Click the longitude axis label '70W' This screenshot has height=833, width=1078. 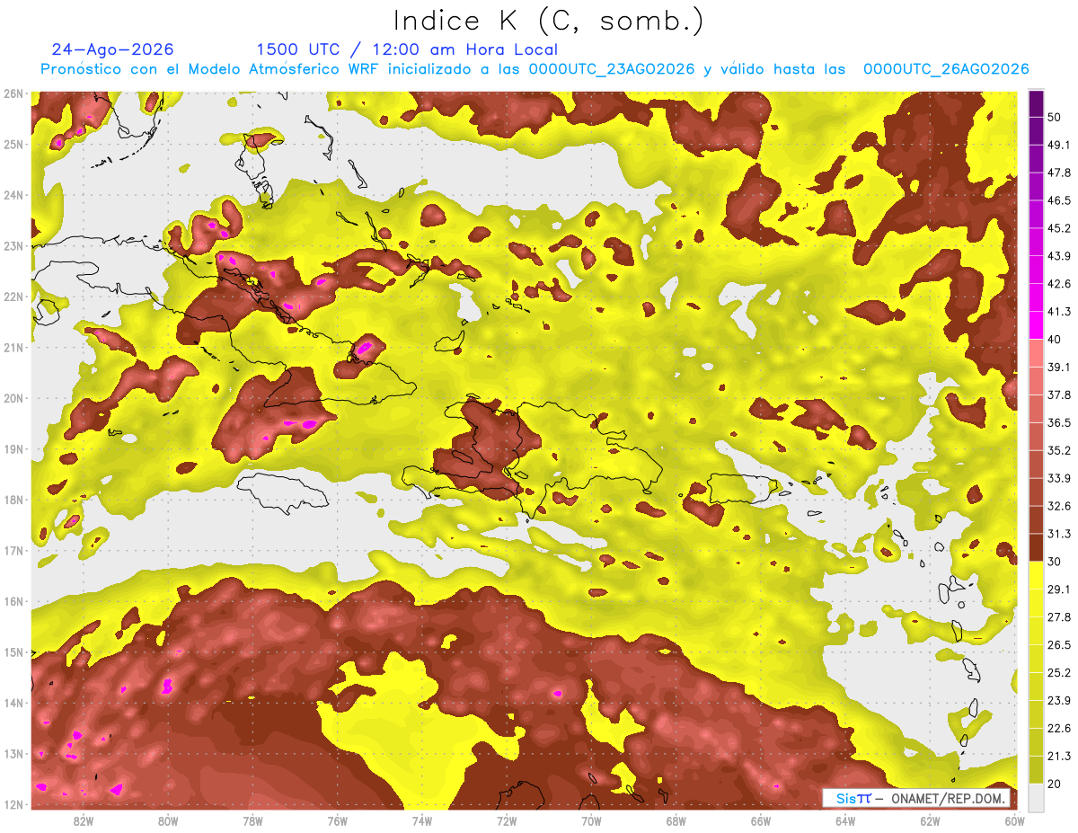(591, 820)
